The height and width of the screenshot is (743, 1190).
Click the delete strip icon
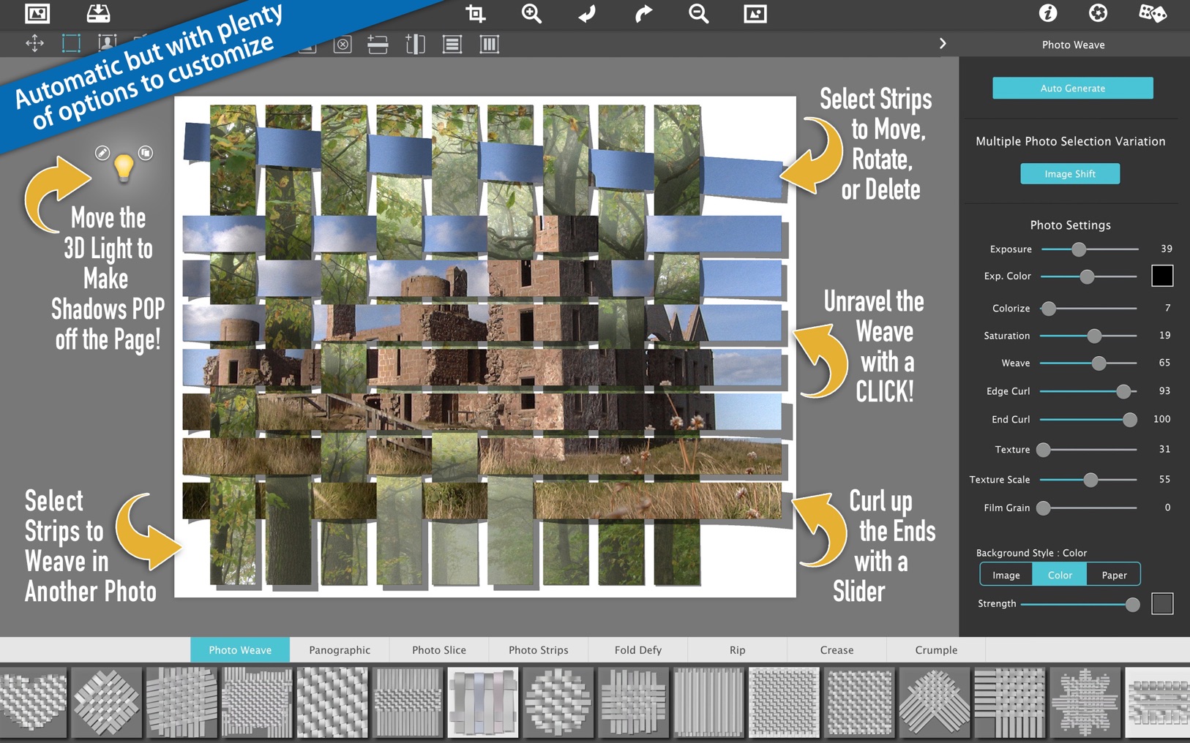coord(341,44)
